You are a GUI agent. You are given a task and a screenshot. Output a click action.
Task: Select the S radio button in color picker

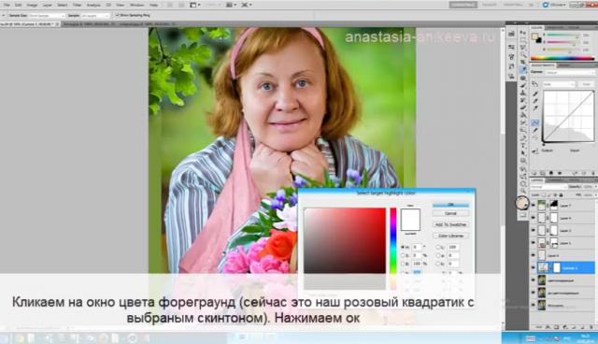point(403,255)
